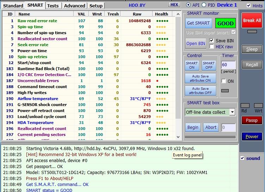Click the log line 'SMART status = GOOD'
The width and height of the screenshot is (265, 192).
pos(49,190)
